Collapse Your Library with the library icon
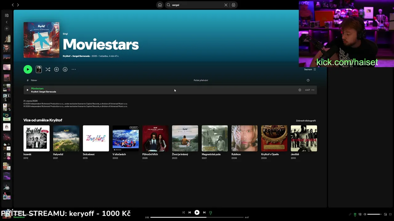Image resolution: width=394 pixels, height=221 pixels. [7, 15]
